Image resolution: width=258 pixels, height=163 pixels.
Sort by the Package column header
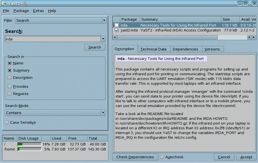click(130, 20)
